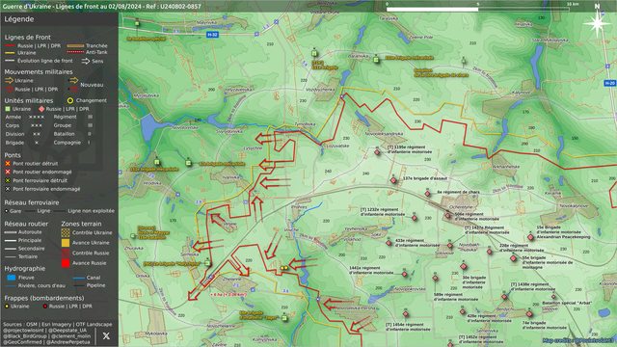Image resolution: width=617 pixels, height=347 pixels.
Task: Click the red '+ 8 ha' area gain label
Action: 228,294
